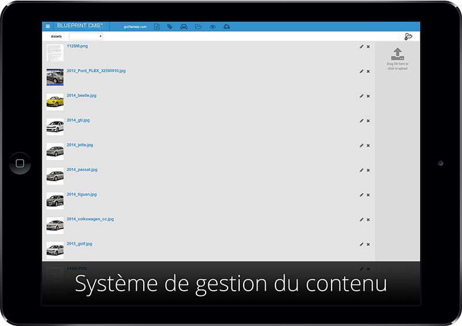Open the 2014_beetle.jpg file link
This screenshot has width=462, height=326.
click(x=81, y=96)
